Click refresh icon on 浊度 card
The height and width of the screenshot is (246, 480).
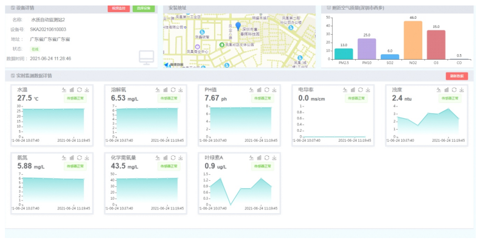coord(454,90)
